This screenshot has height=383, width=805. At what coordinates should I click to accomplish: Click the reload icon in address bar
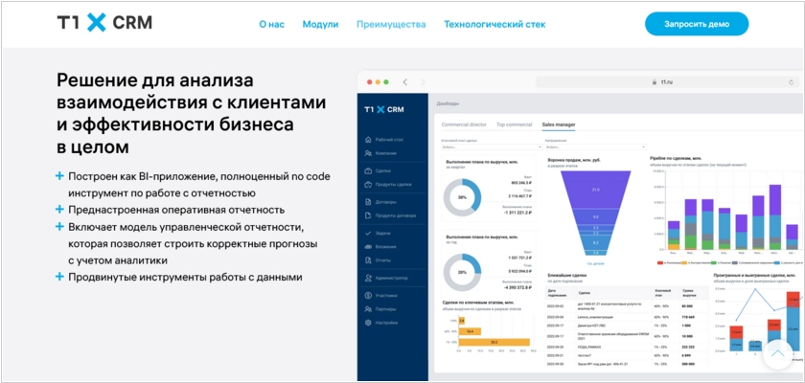(x=792, y=82)
